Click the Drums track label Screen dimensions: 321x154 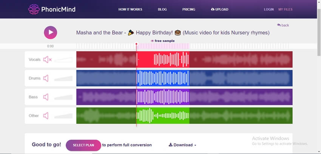point(35,78)
